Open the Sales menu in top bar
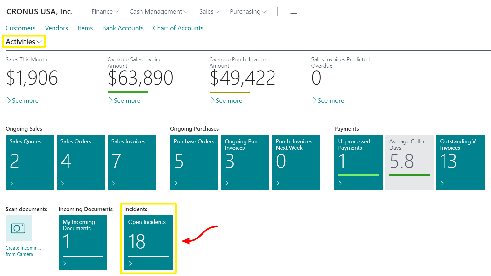This screenshot has width=491, height=276. point(209,12)
